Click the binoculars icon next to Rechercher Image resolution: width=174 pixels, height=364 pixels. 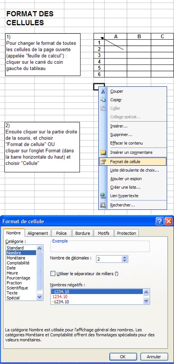click(103, 205)
